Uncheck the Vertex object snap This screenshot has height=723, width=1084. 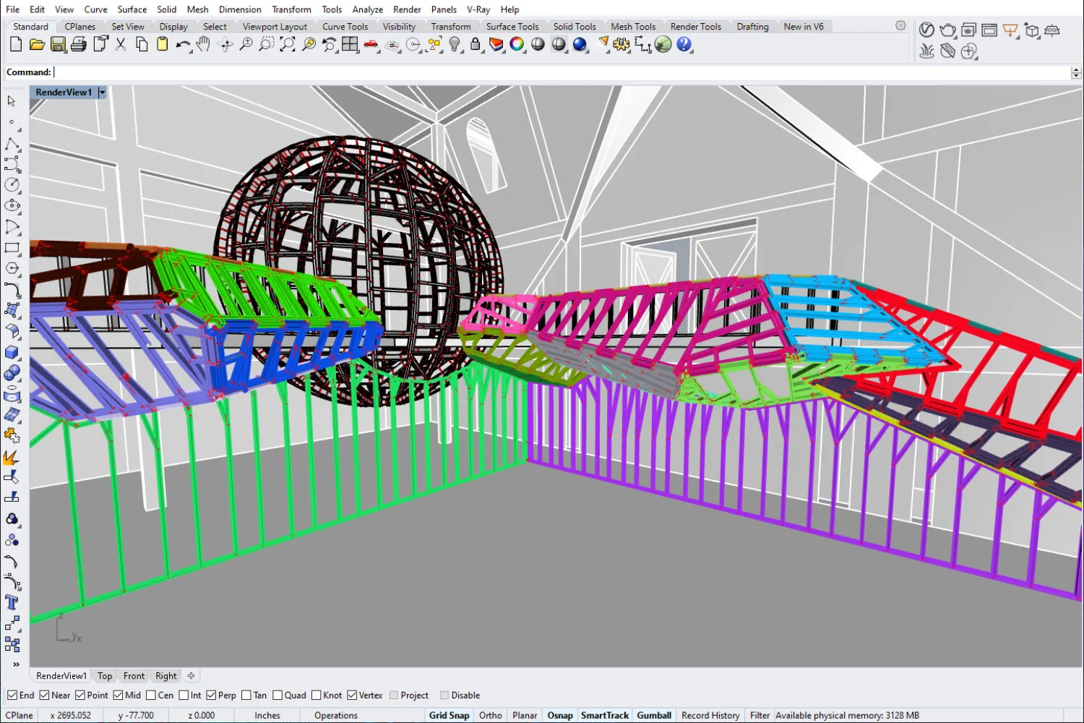pyautogui.click(x=352, y=695)
